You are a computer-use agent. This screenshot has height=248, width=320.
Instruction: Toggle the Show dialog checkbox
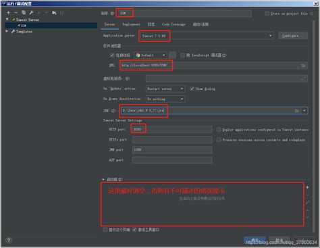(x=192, y=89)
